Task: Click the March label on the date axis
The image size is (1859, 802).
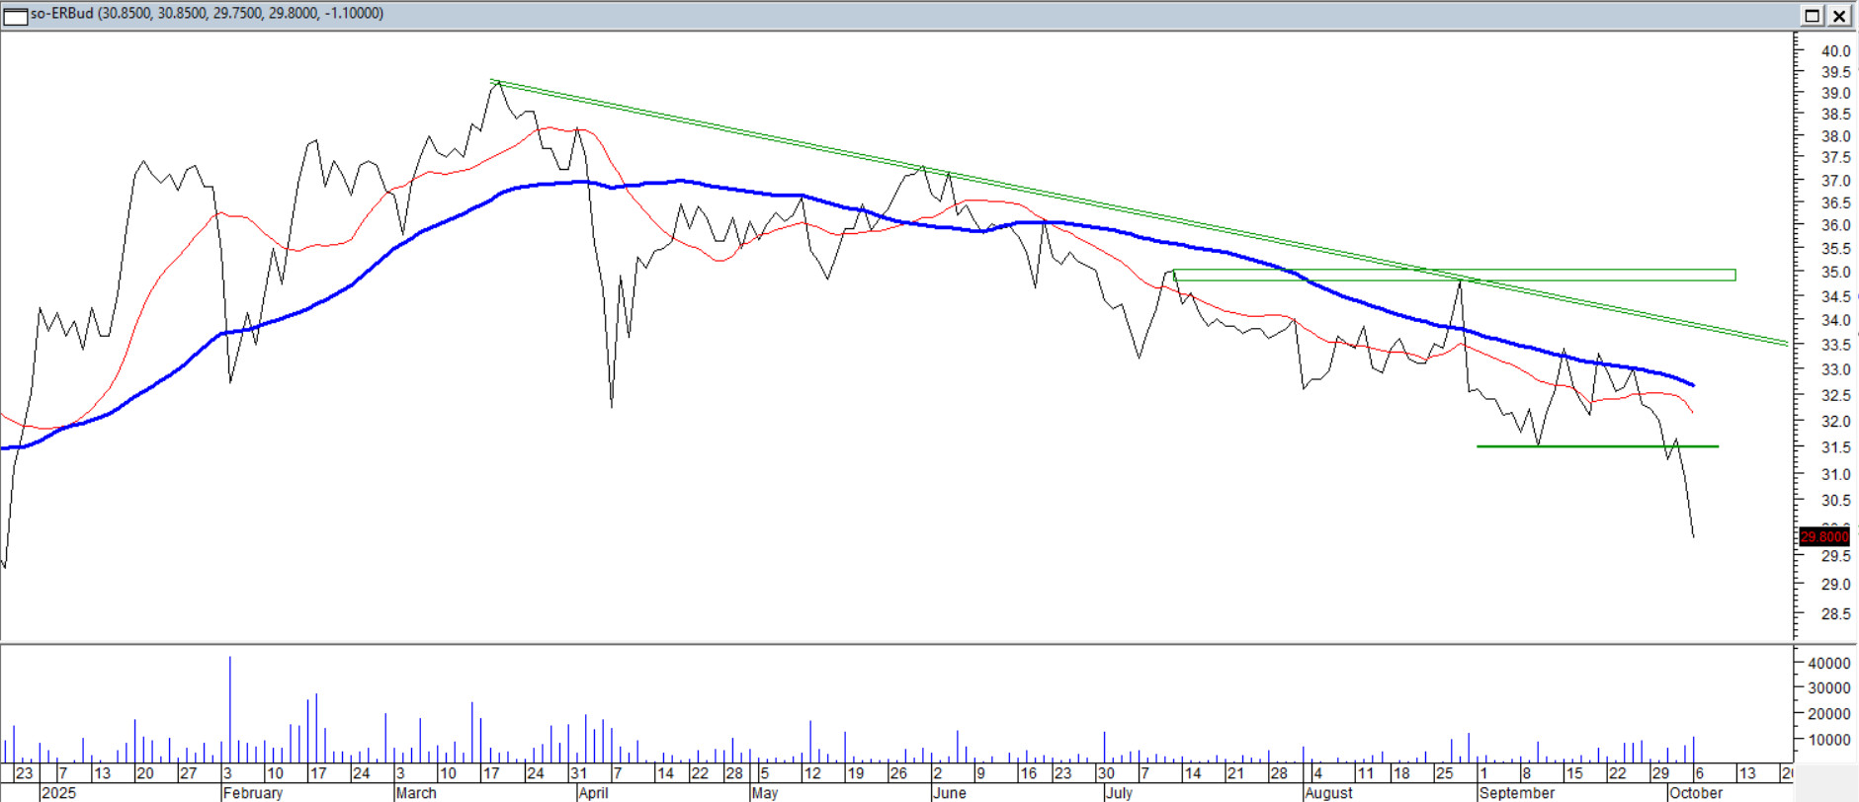Action: [x=416, y=793]
